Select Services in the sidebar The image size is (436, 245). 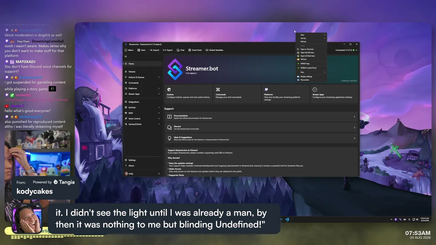click(x=142, y=108)
